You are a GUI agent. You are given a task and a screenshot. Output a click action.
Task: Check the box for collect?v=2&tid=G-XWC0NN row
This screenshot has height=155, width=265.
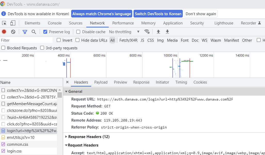tap(3, 90)
